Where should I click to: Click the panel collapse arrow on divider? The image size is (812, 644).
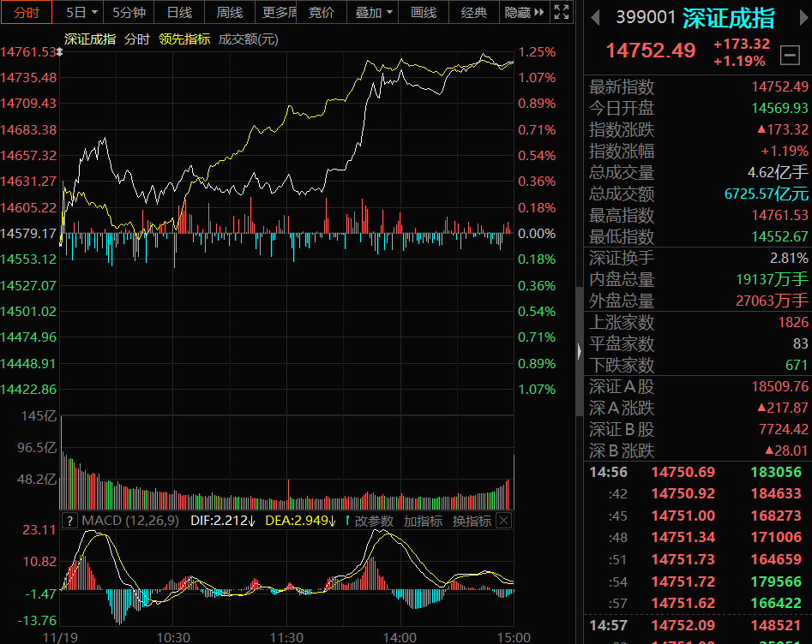click(x=579, y=352)
